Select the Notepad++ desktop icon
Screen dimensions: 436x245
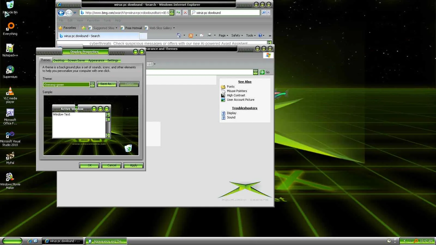(x=10, y=50)
